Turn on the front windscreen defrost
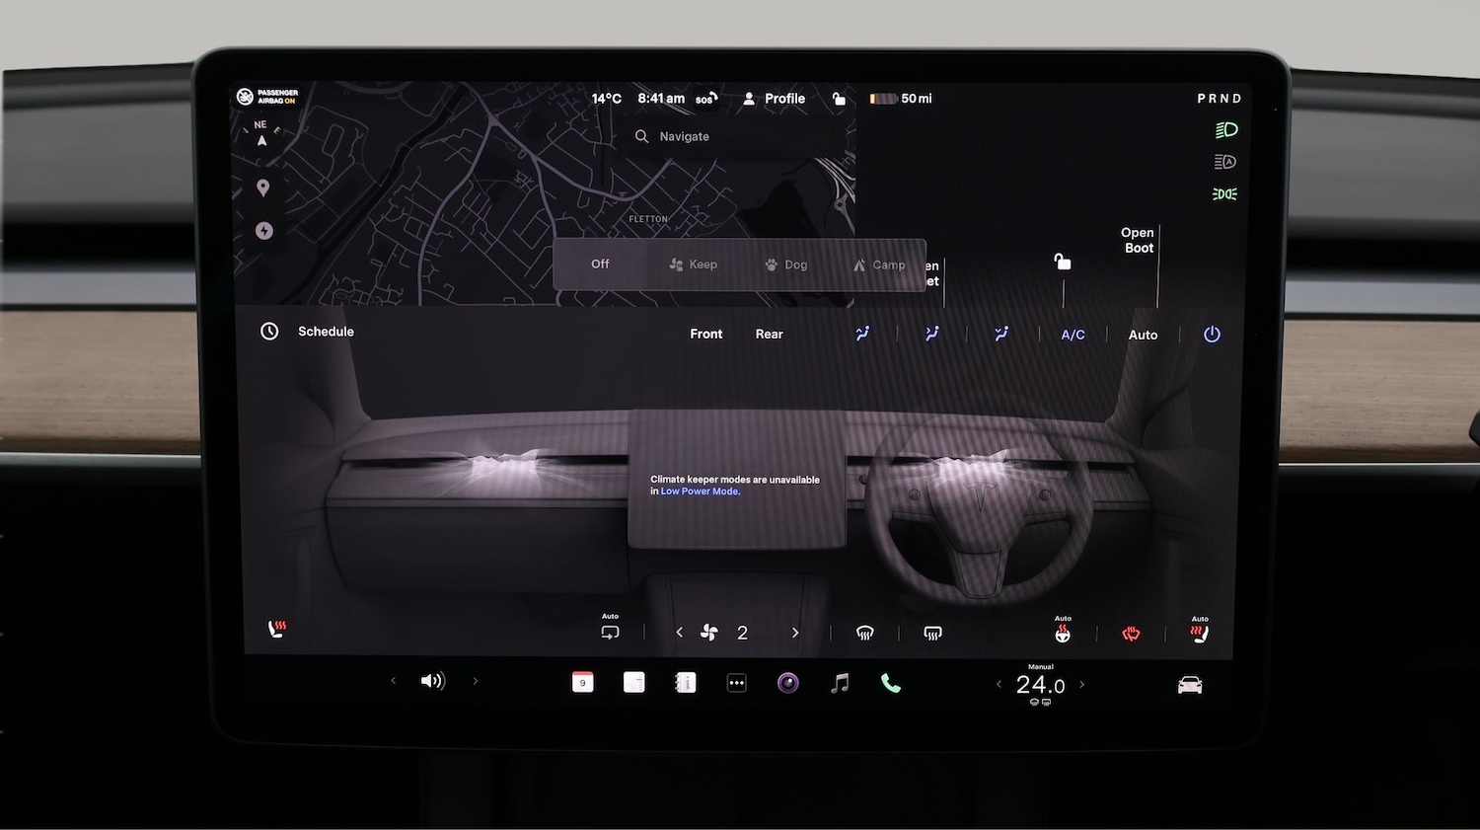The width and height of the screenshot is (1480, 830). 865,632
